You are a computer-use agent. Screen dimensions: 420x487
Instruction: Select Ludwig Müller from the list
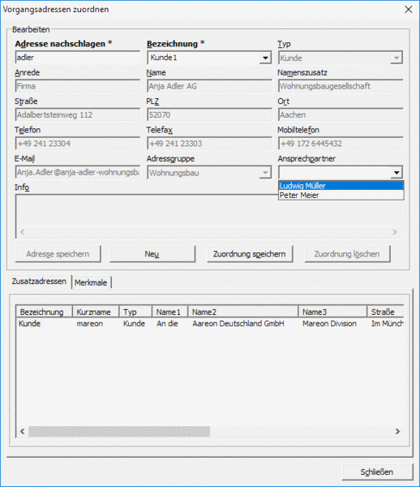pos(341,186)
